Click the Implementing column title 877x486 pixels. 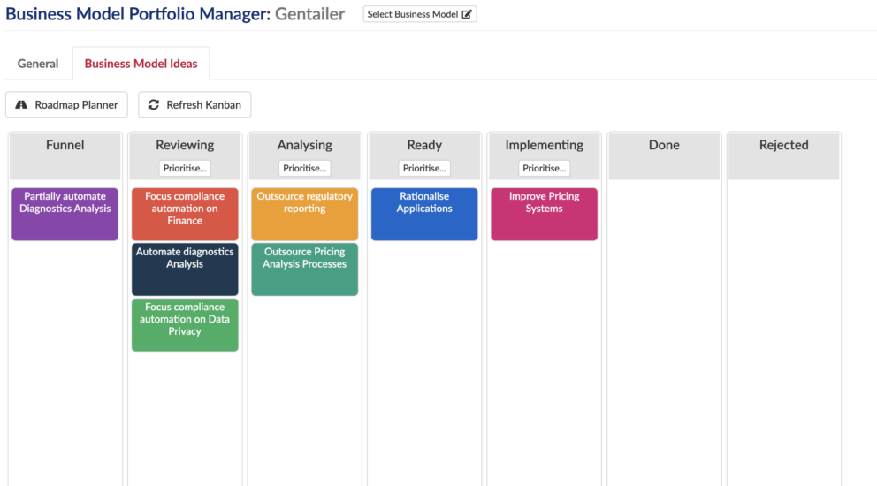click(x=544, y=145)
